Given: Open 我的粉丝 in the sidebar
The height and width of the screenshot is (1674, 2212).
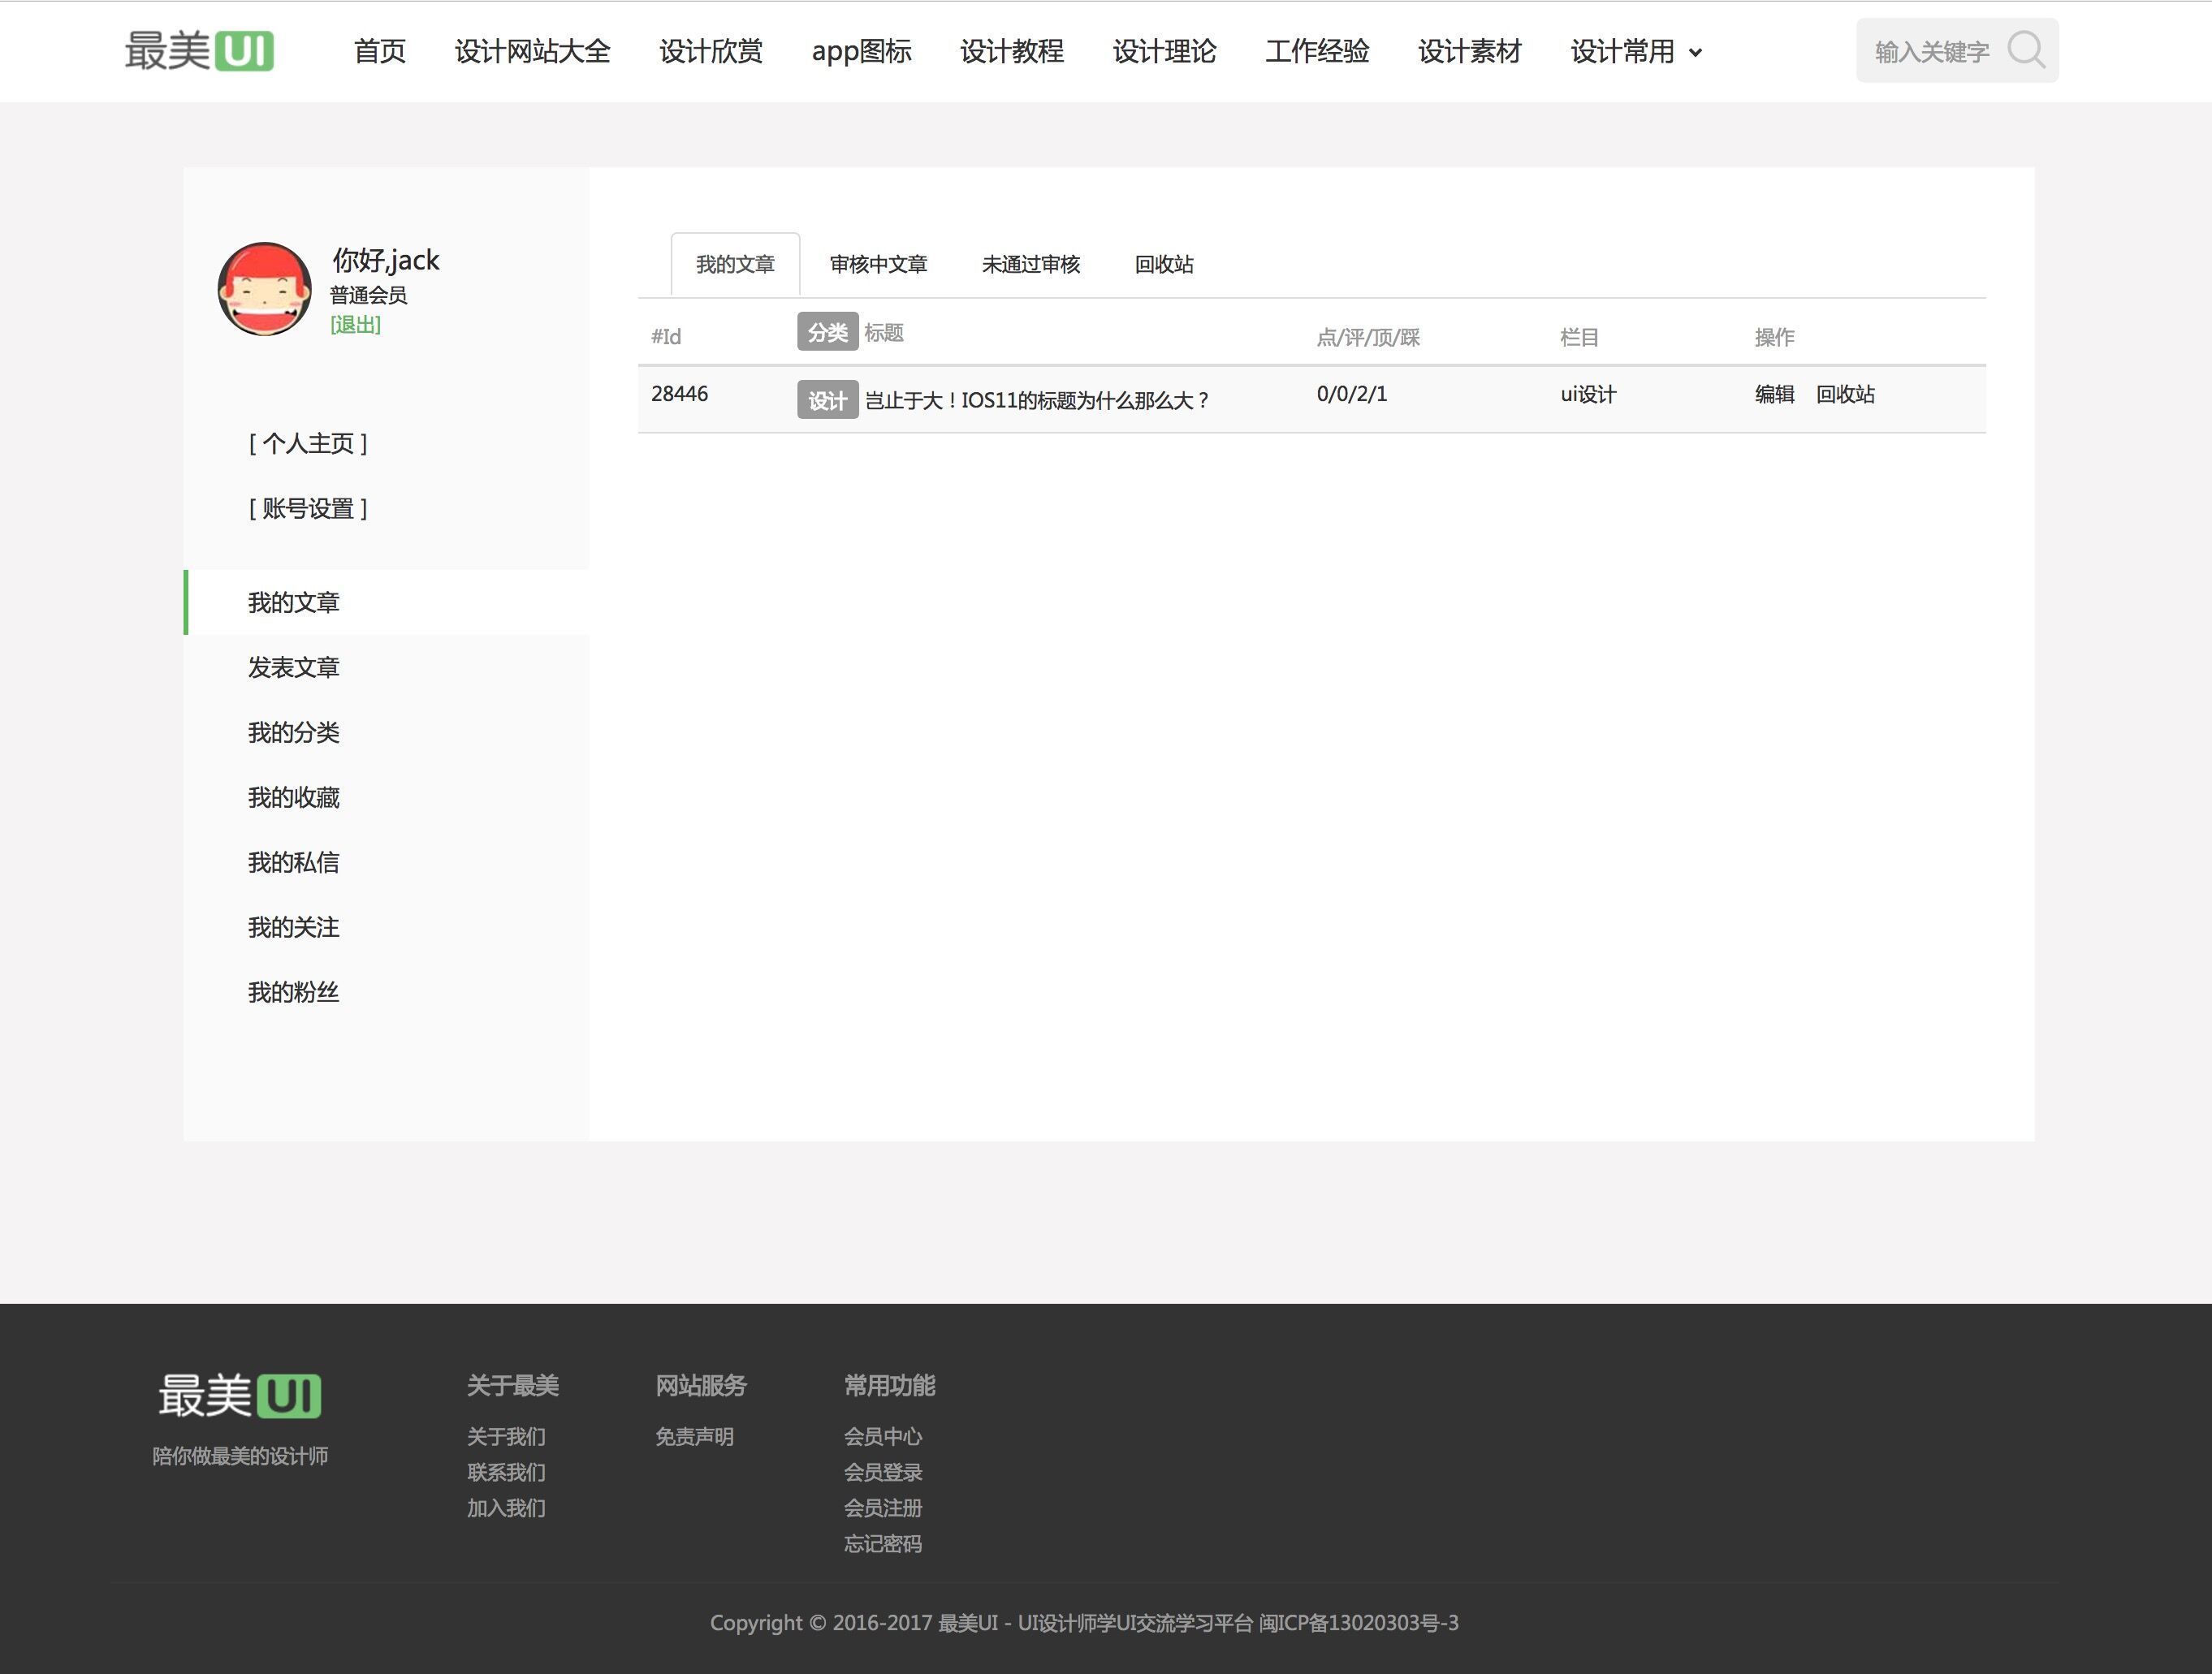Looking at the screenshot, I should [x=294, y=992].
